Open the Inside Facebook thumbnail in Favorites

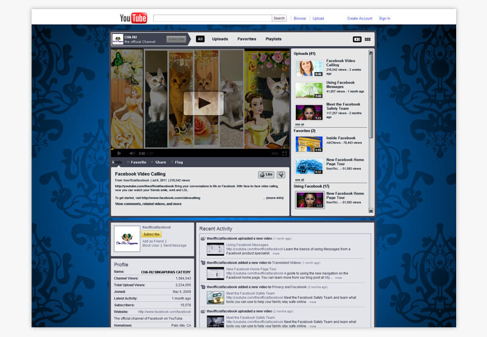coord(309,144)
